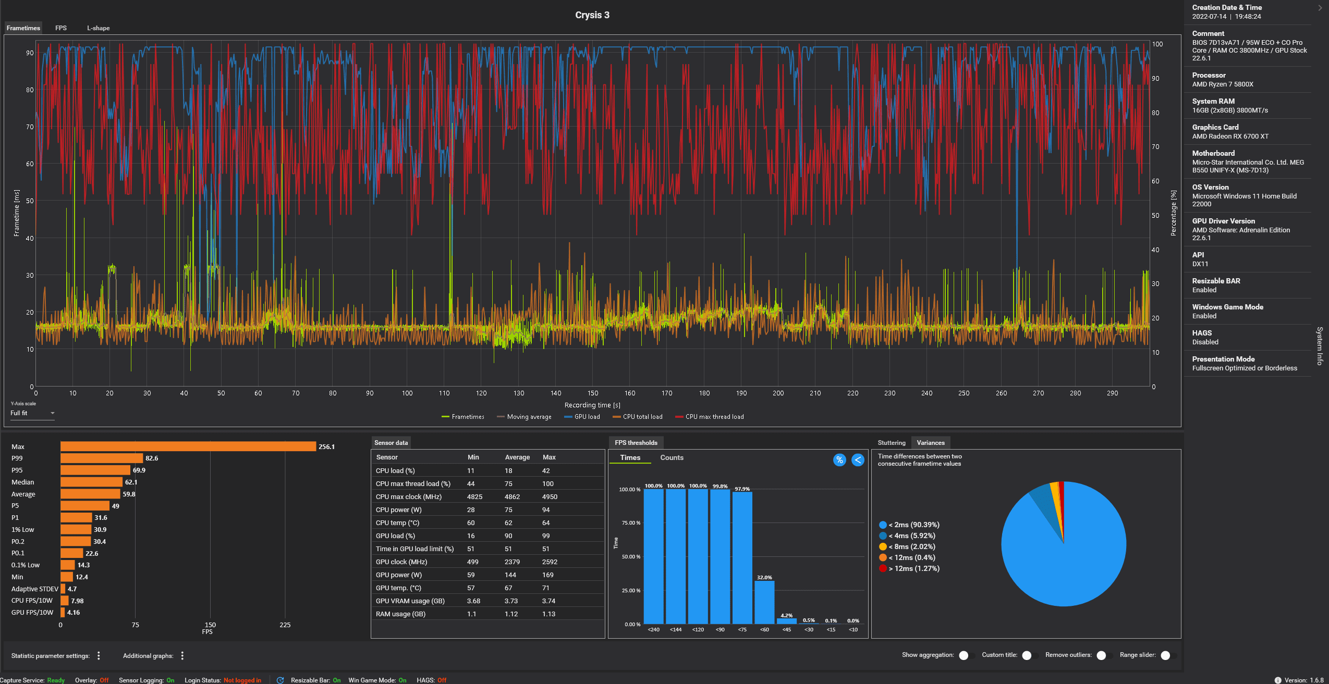Open Statistic parameter settings three-dot menu
1329x684 pixels.
coord(99,655)
